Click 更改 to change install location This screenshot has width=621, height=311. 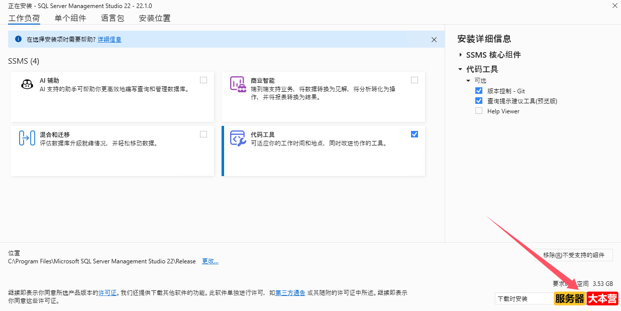210,261
